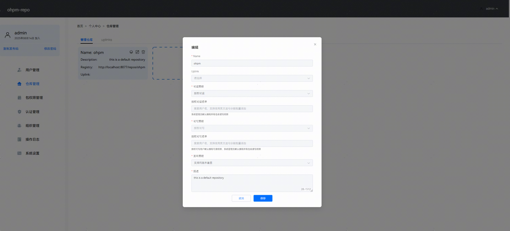This screenshot has height=231, width=510.
Task: Click the edit pencil icon on ohpm card
Action: (x=137, y=52)
